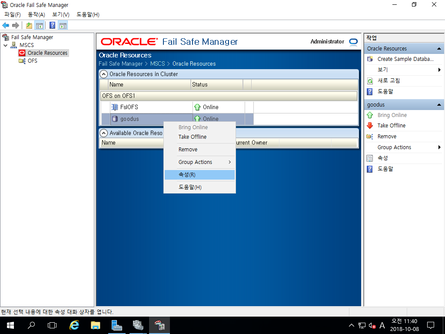Click the FslOFS listener icon
Screen dimensions: 445x334
point(115,107)
